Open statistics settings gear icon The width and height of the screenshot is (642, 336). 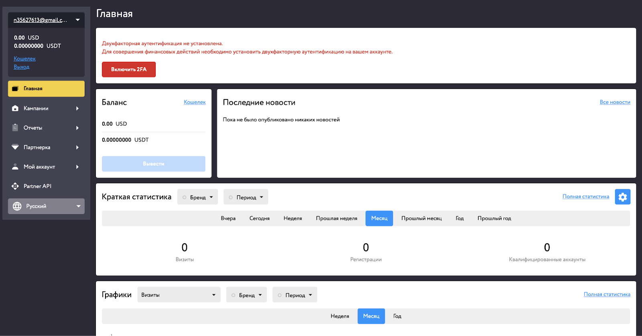click(x=622, y=197)
